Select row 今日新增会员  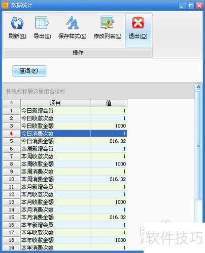pos(65,111)
